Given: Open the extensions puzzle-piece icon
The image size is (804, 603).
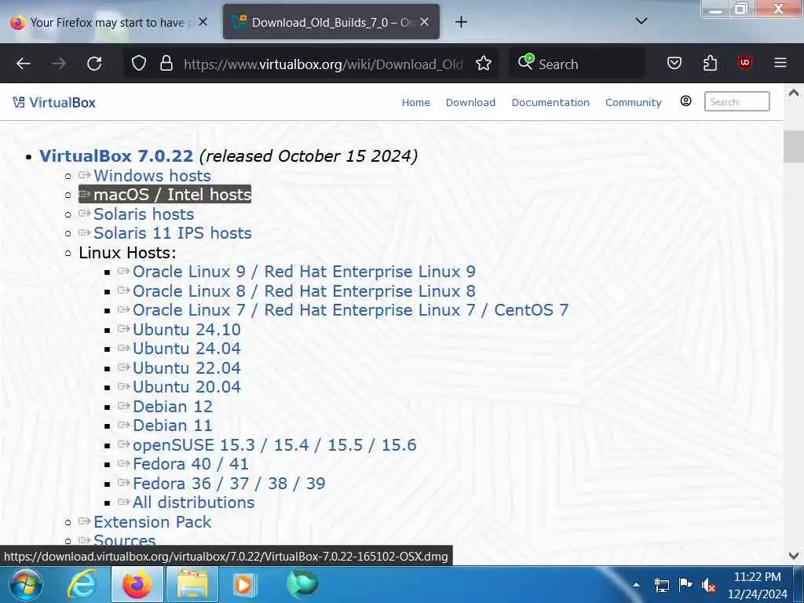Looking at the screenshot, I should click(x=710, y=63).
